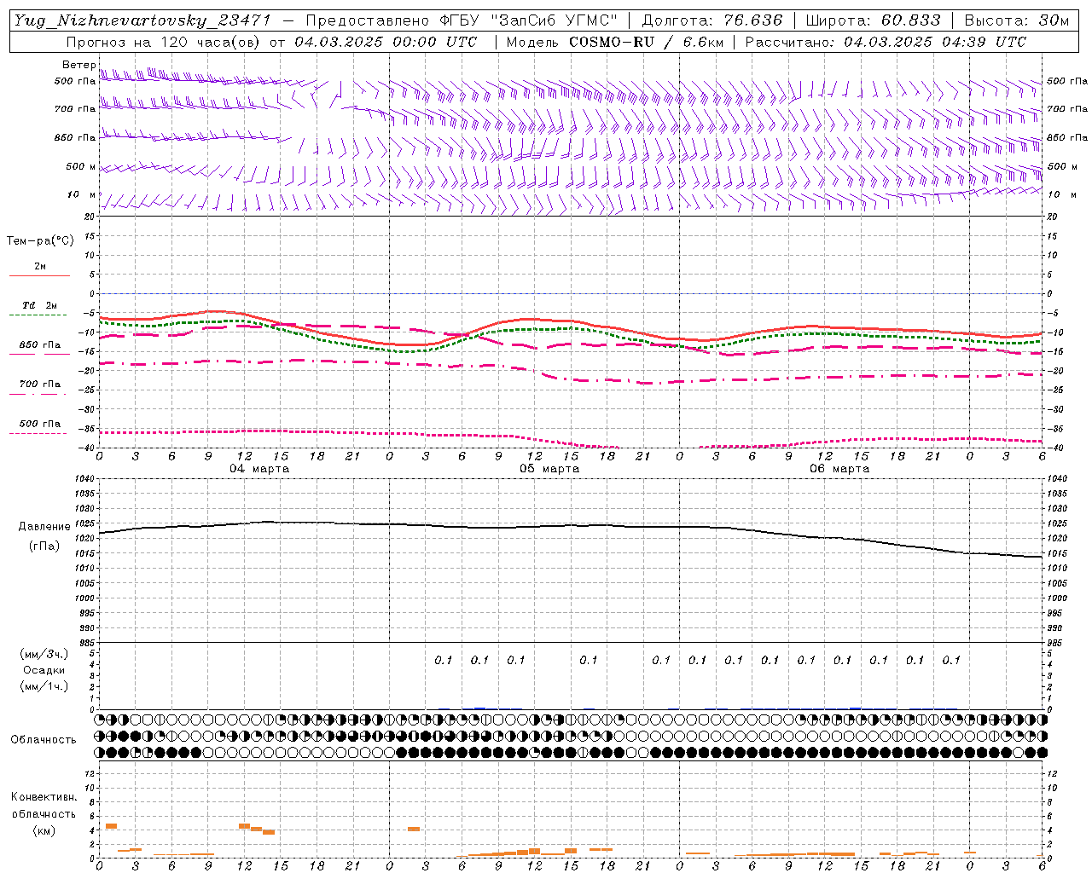Click the Осадки label

coord(44,670)
